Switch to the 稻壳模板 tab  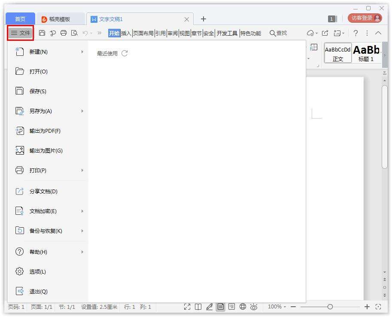pyautogui.click(x=60, y=19)
